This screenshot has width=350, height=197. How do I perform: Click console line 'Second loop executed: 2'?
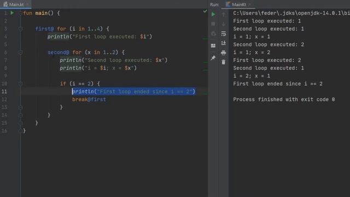click(x=269, y=44)
